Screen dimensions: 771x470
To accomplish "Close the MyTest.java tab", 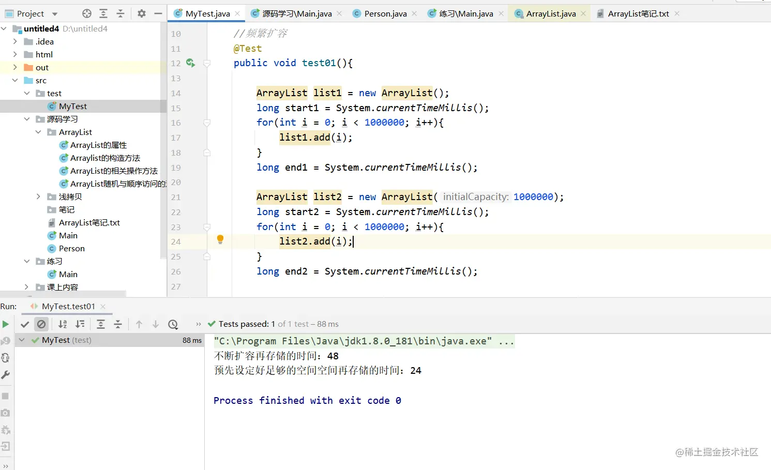I will click(x=237, y=14).
